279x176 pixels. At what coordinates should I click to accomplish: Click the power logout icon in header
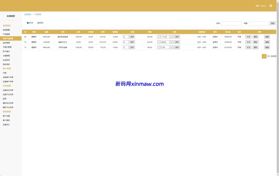[271, 6]
